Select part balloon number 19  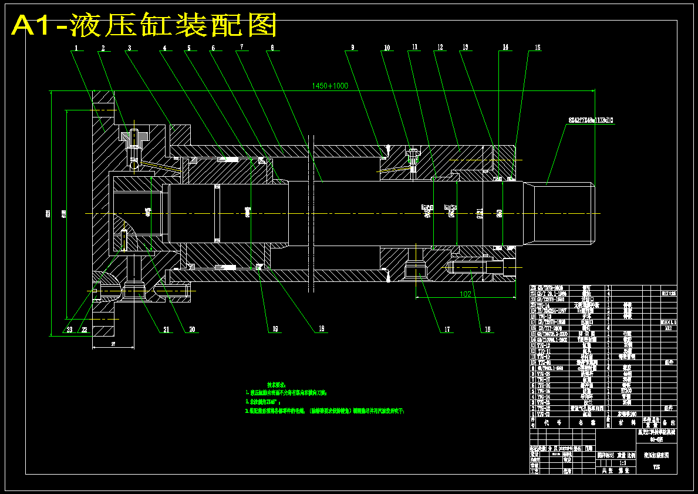(x=275, y=329)
